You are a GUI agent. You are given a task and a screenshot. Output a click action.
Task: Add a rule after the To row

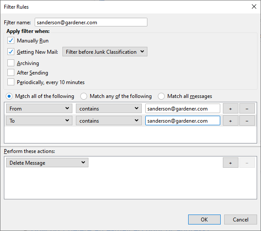click(x=230, y=121)
